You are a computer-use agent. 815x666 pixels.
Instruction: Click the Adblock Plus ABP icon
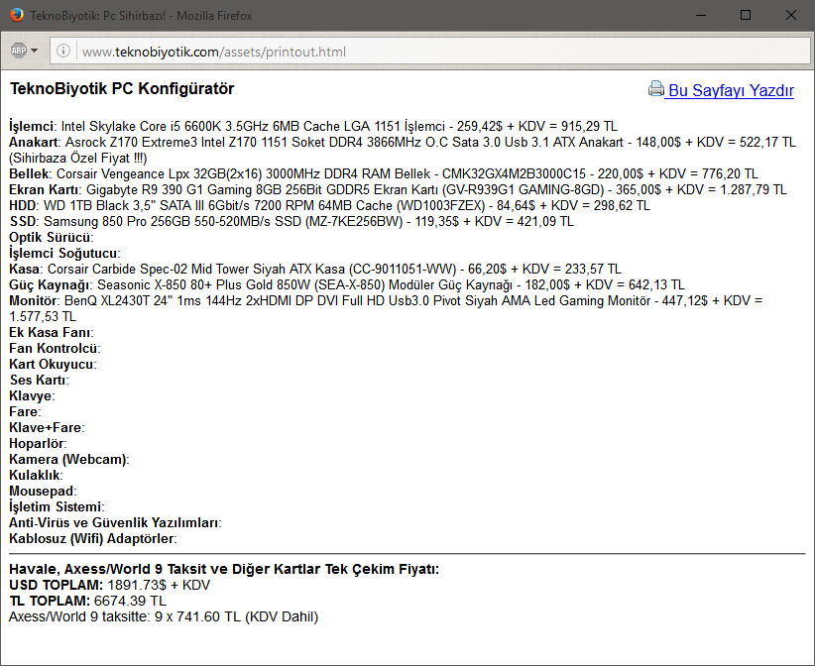click(19, 51)
